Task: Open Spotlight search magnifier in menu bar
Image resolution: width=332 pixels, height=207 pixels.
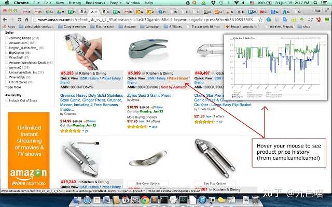Action: 315,3
